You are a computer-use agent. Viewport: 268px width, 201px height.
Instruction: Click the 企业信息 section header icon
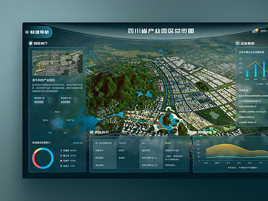point(238,43)
